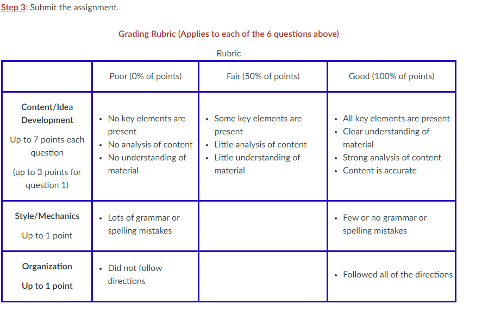
Task: Click the "Submit the assignment." instruction text
Action: 74,8
